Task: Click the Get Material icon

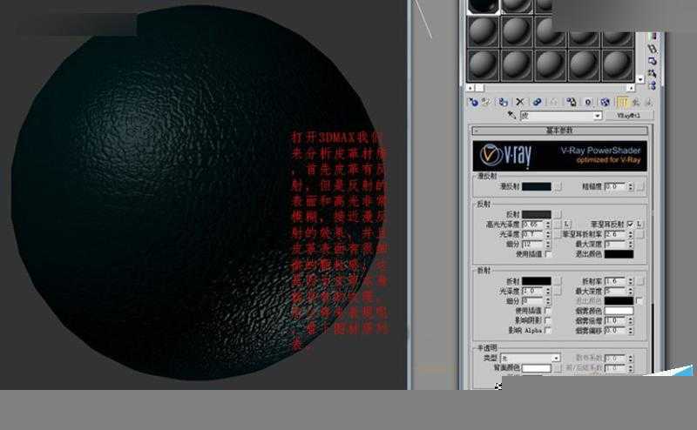Action: coord(473,103)
